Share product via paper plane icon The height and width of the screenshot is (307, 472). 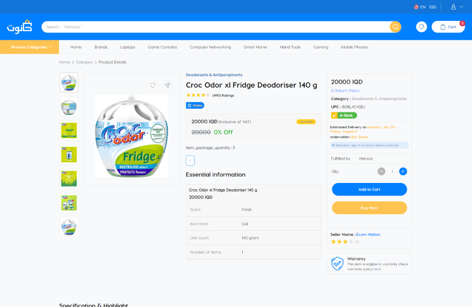[x=167, y=85]
